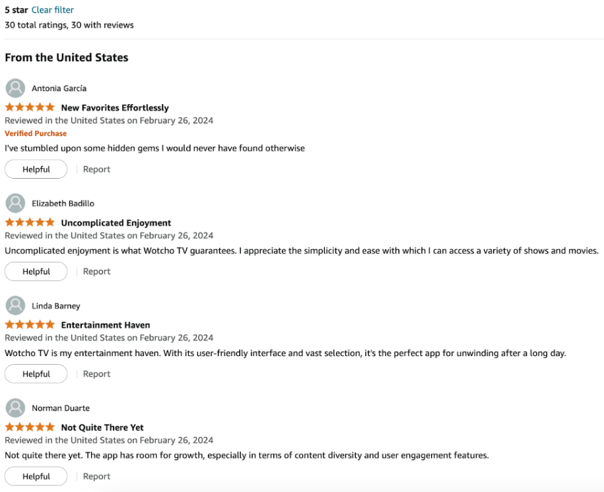Clear the 5 star filter

(x=53, y=10)
